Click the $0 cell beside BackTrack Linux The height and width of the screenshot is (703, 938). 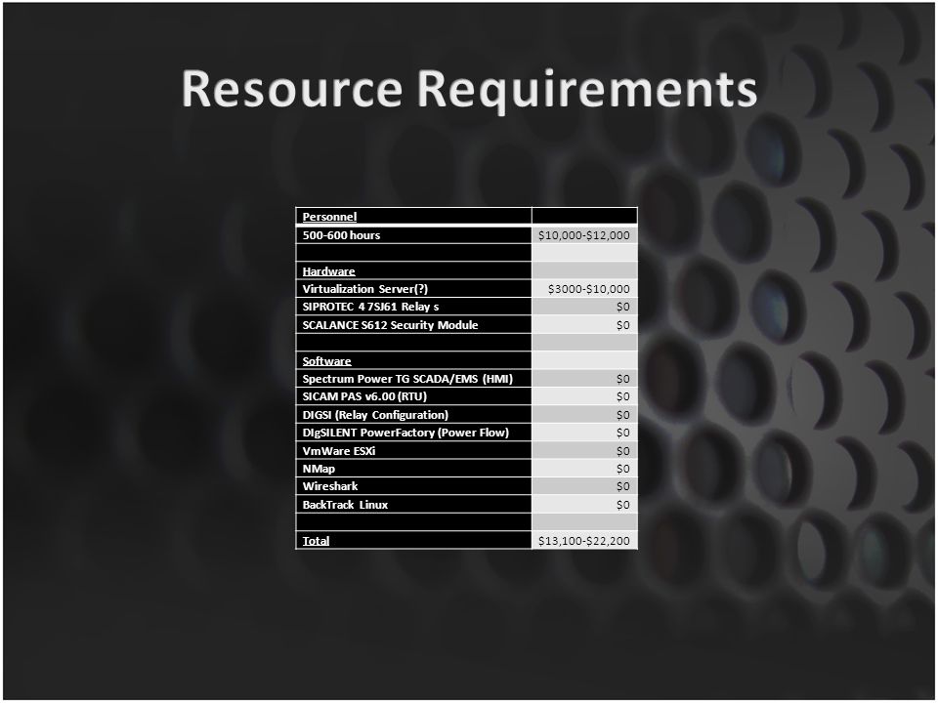584,504
